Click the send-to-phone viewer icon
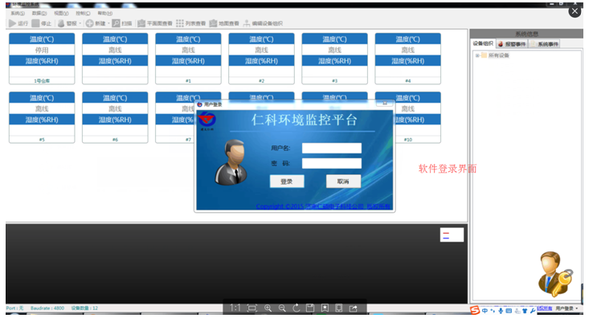593x322 pixels. tap(339, 308)
